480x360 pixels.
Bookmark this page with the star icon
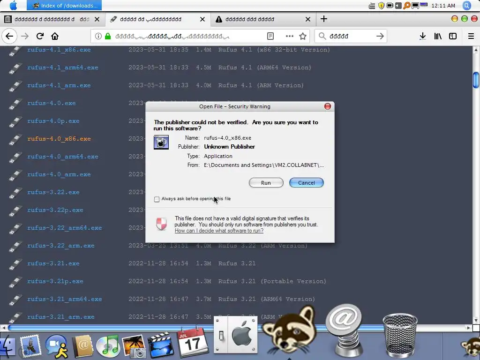[303, 36]
